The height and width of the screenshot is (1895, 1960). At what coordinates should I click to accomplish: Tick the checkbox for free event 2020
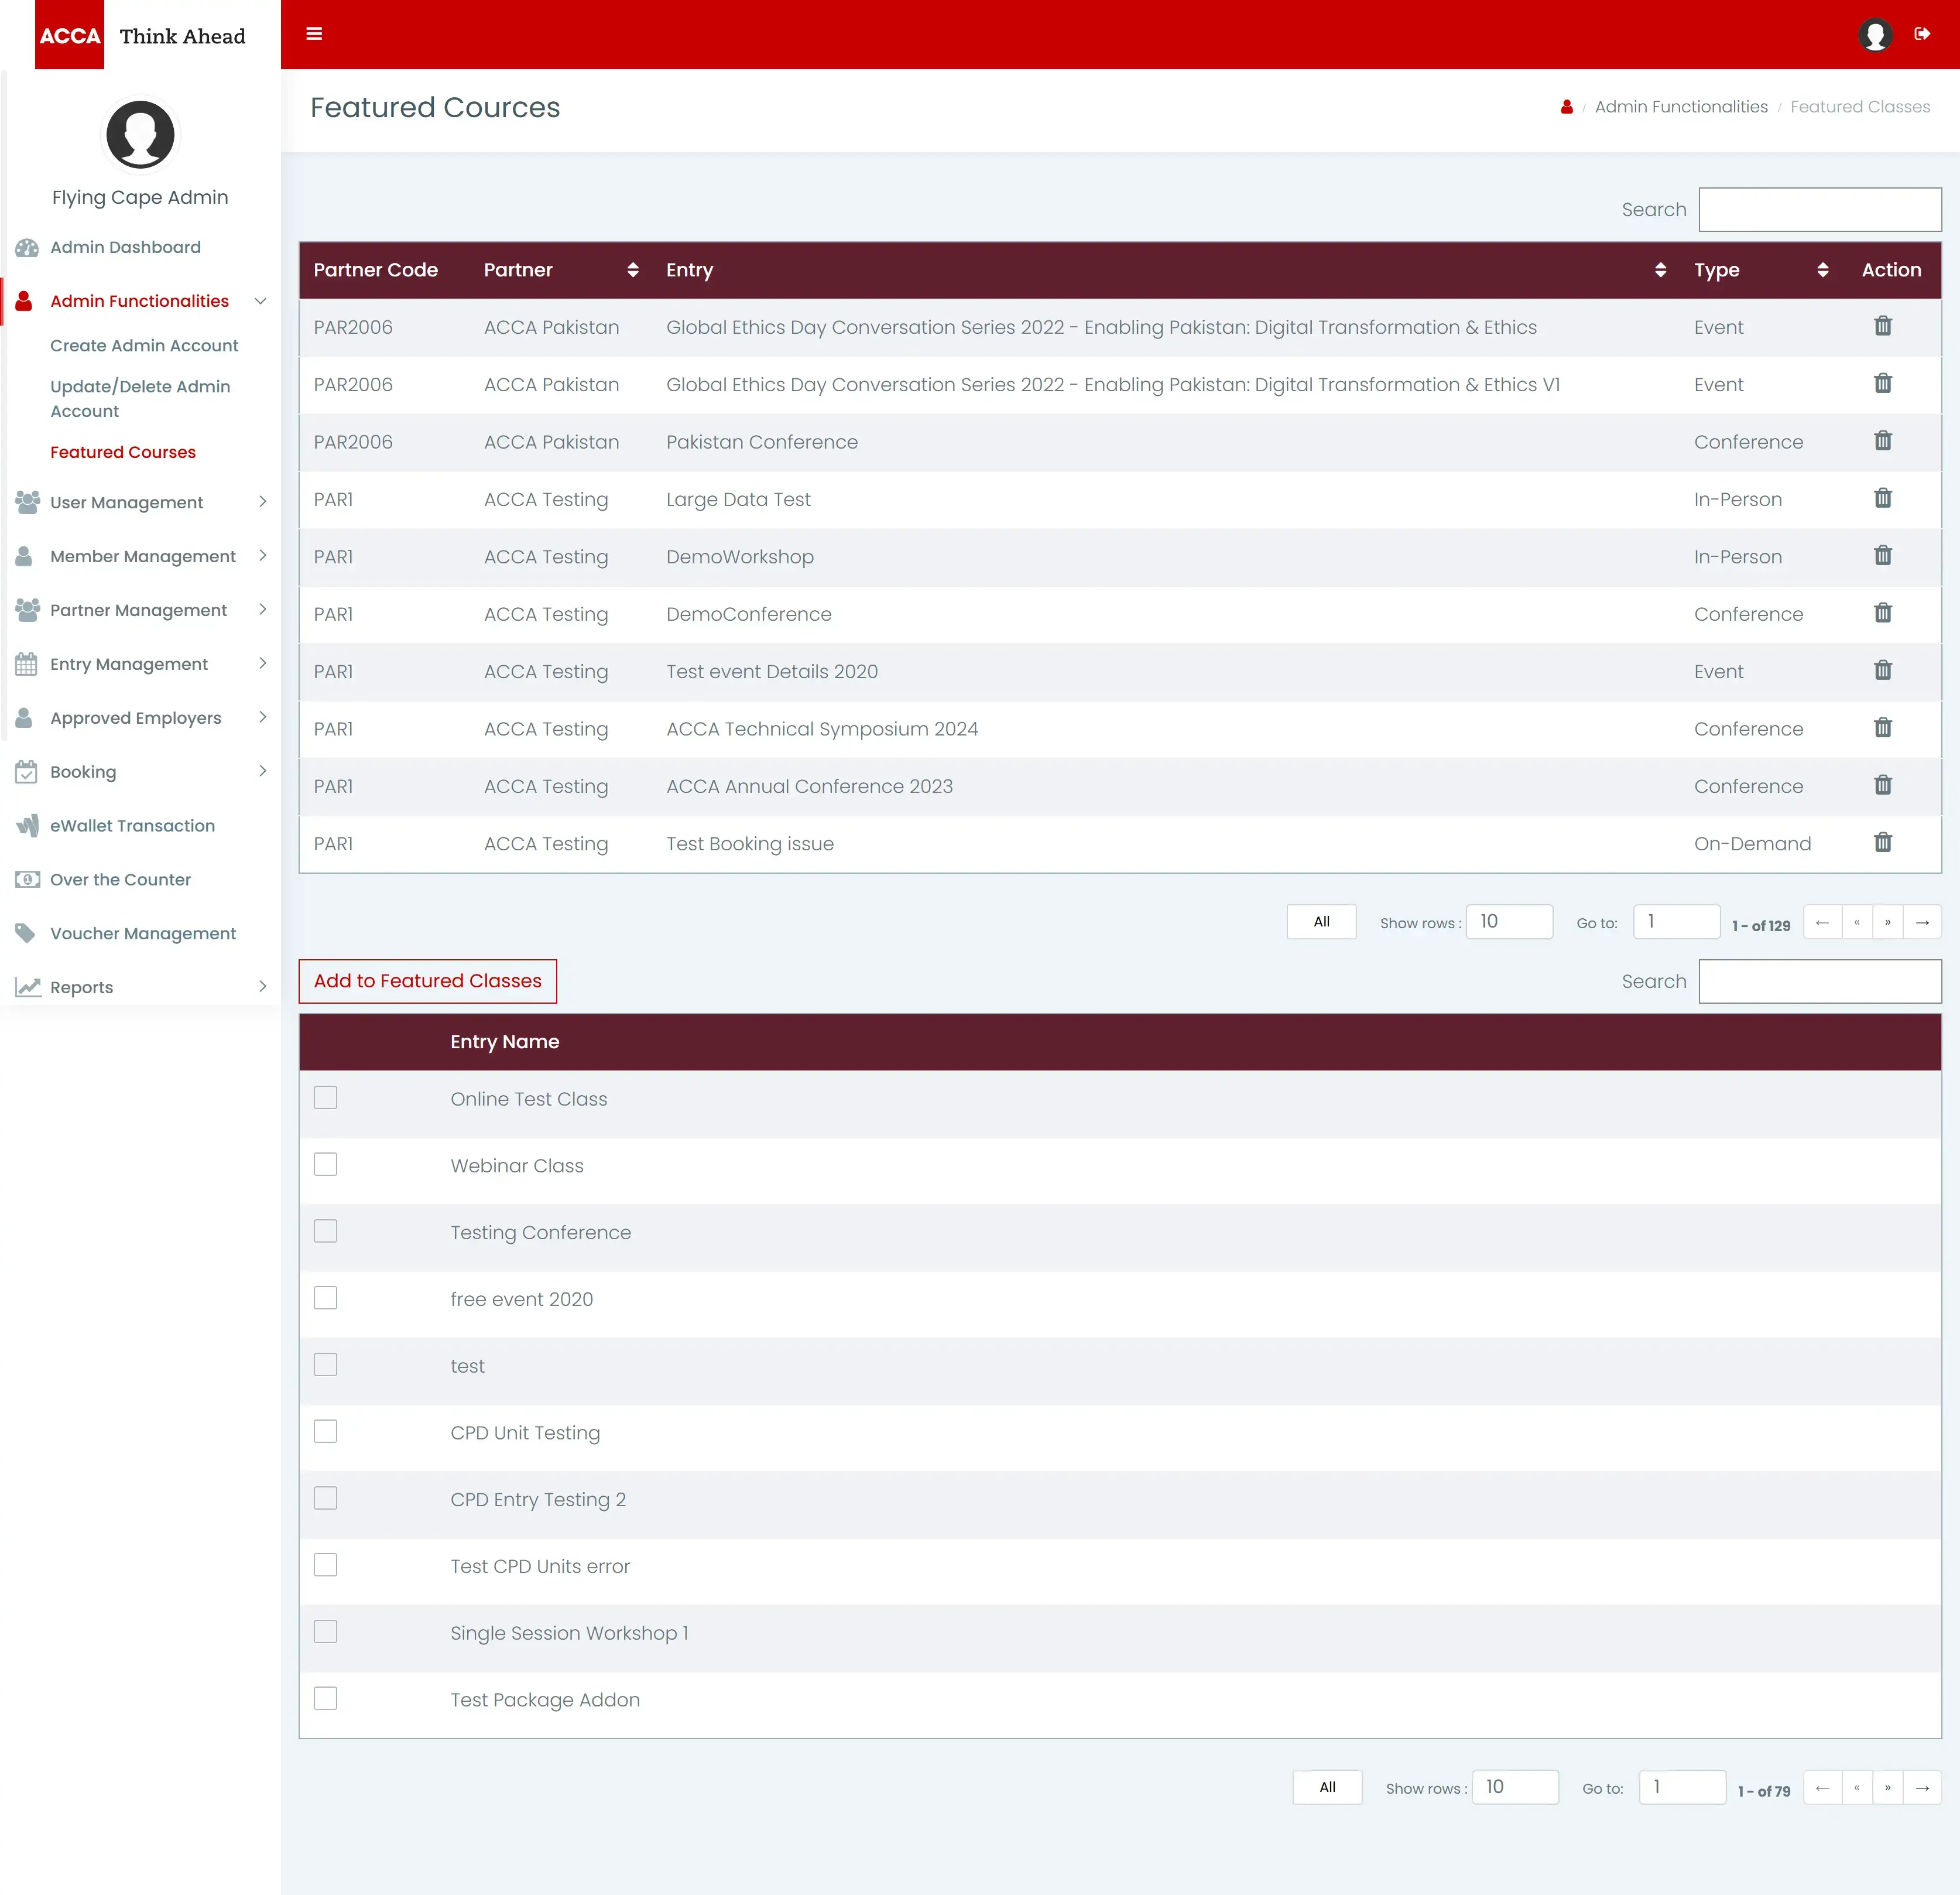[x=325, y=1298]
